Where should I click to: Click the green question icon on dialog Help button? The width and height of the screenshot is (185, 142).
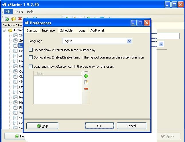(39, 126)
